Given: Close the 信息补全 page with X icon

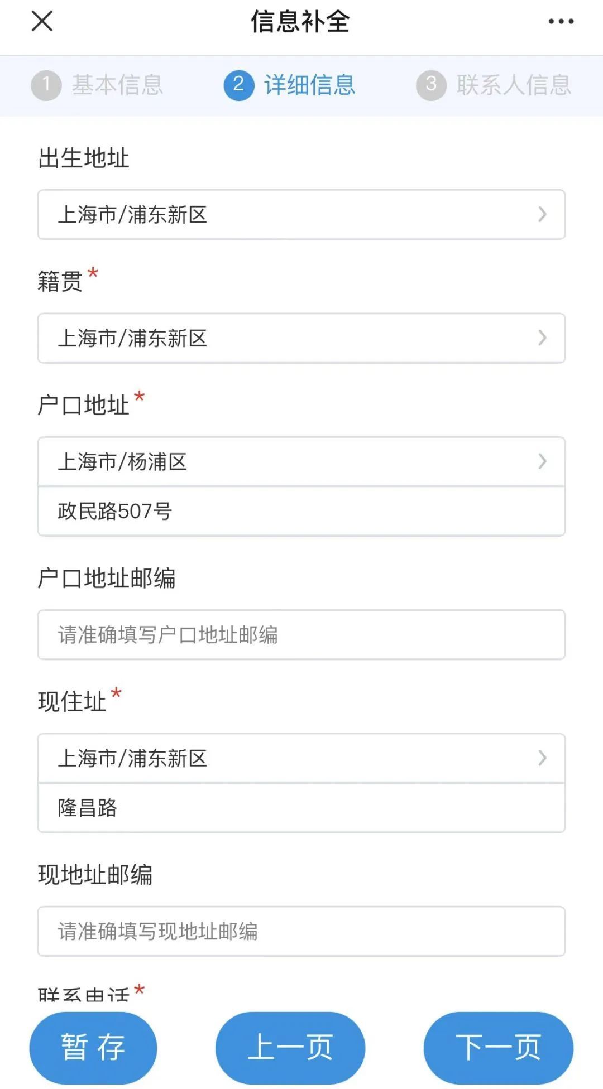Looking at the screenshot, I should point(42,22).
